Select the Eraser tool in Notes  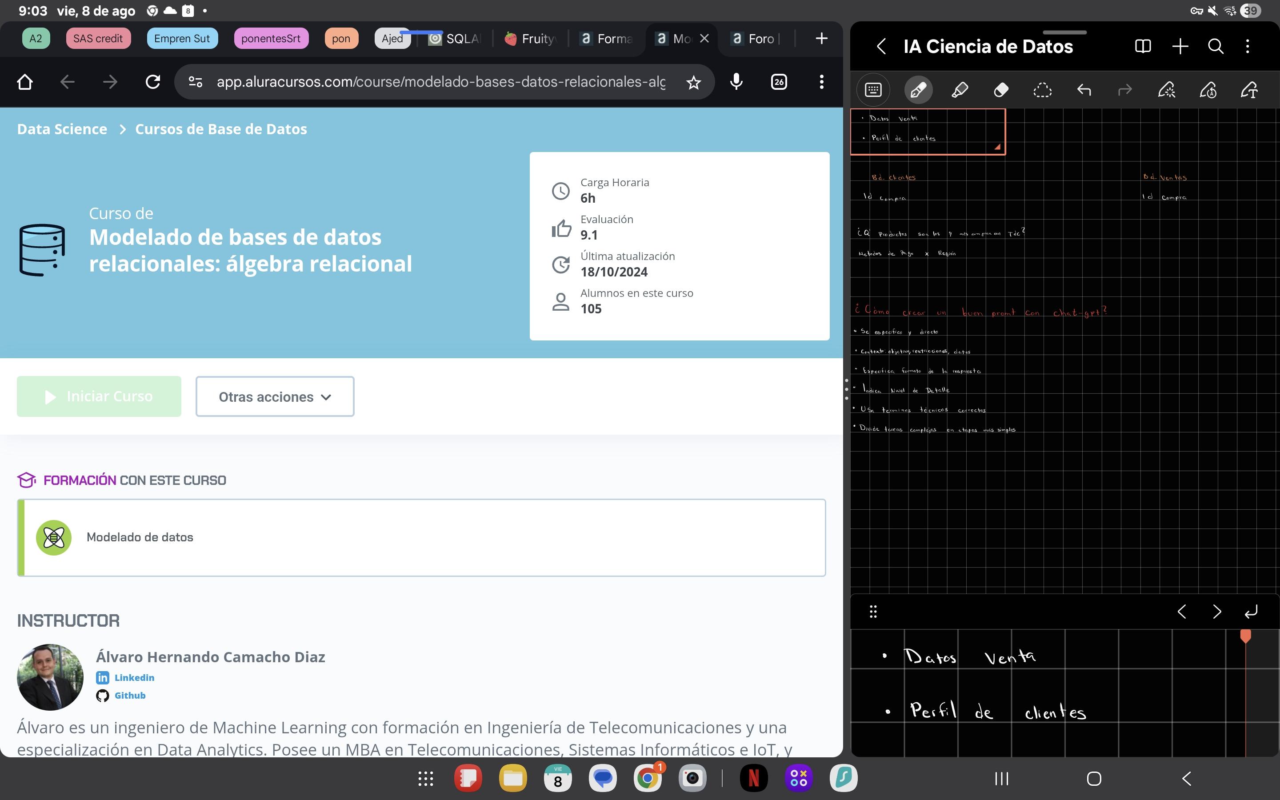point(1001,90)
